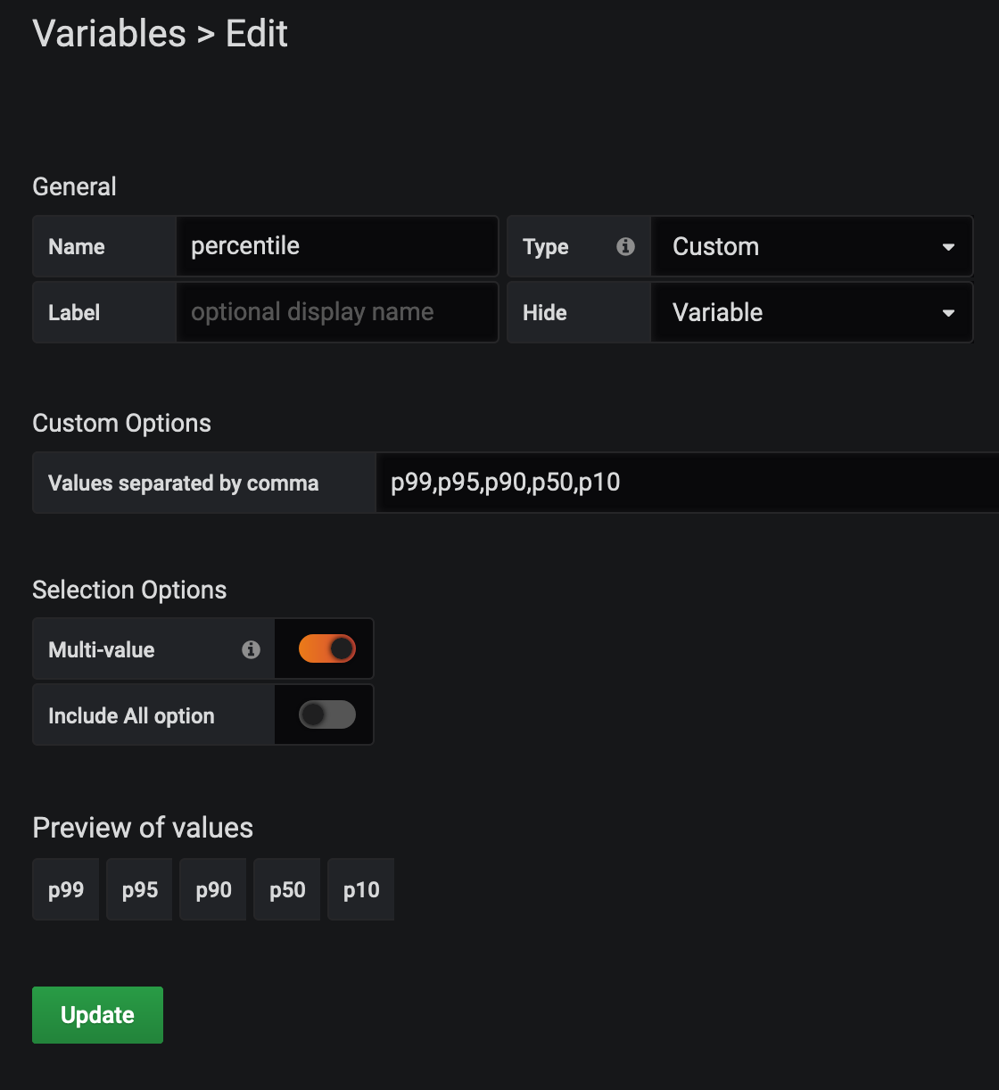Click the info icon next to Type
The width and height of the screenshot is (999, 1090).
point(625,246)
